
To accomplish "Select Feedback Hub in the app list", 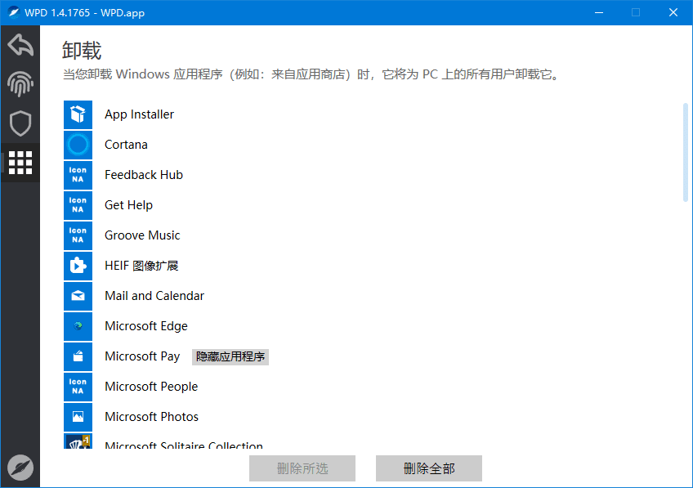I will click(143, 175).
